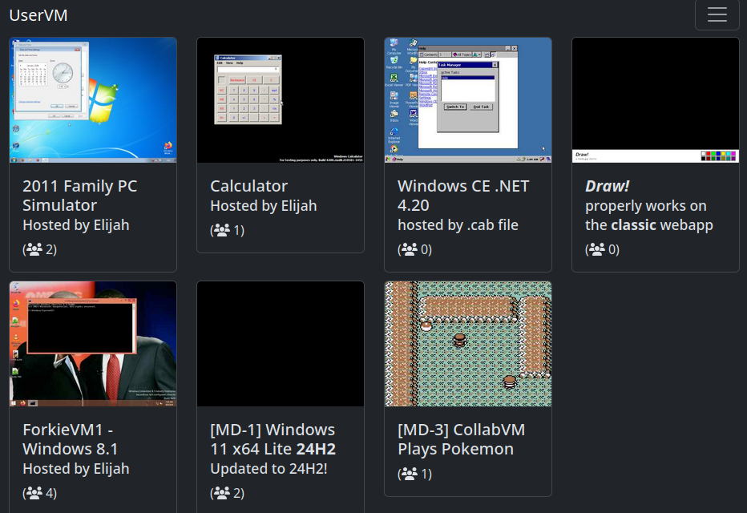Open the Windows 7 desktop thumbnail
Viewport: 747px width, 513px height.
coord(93,100)
